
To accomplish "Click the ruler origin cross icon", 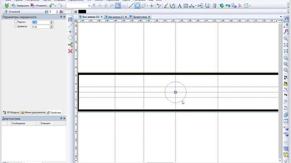I will click(76, 21).
